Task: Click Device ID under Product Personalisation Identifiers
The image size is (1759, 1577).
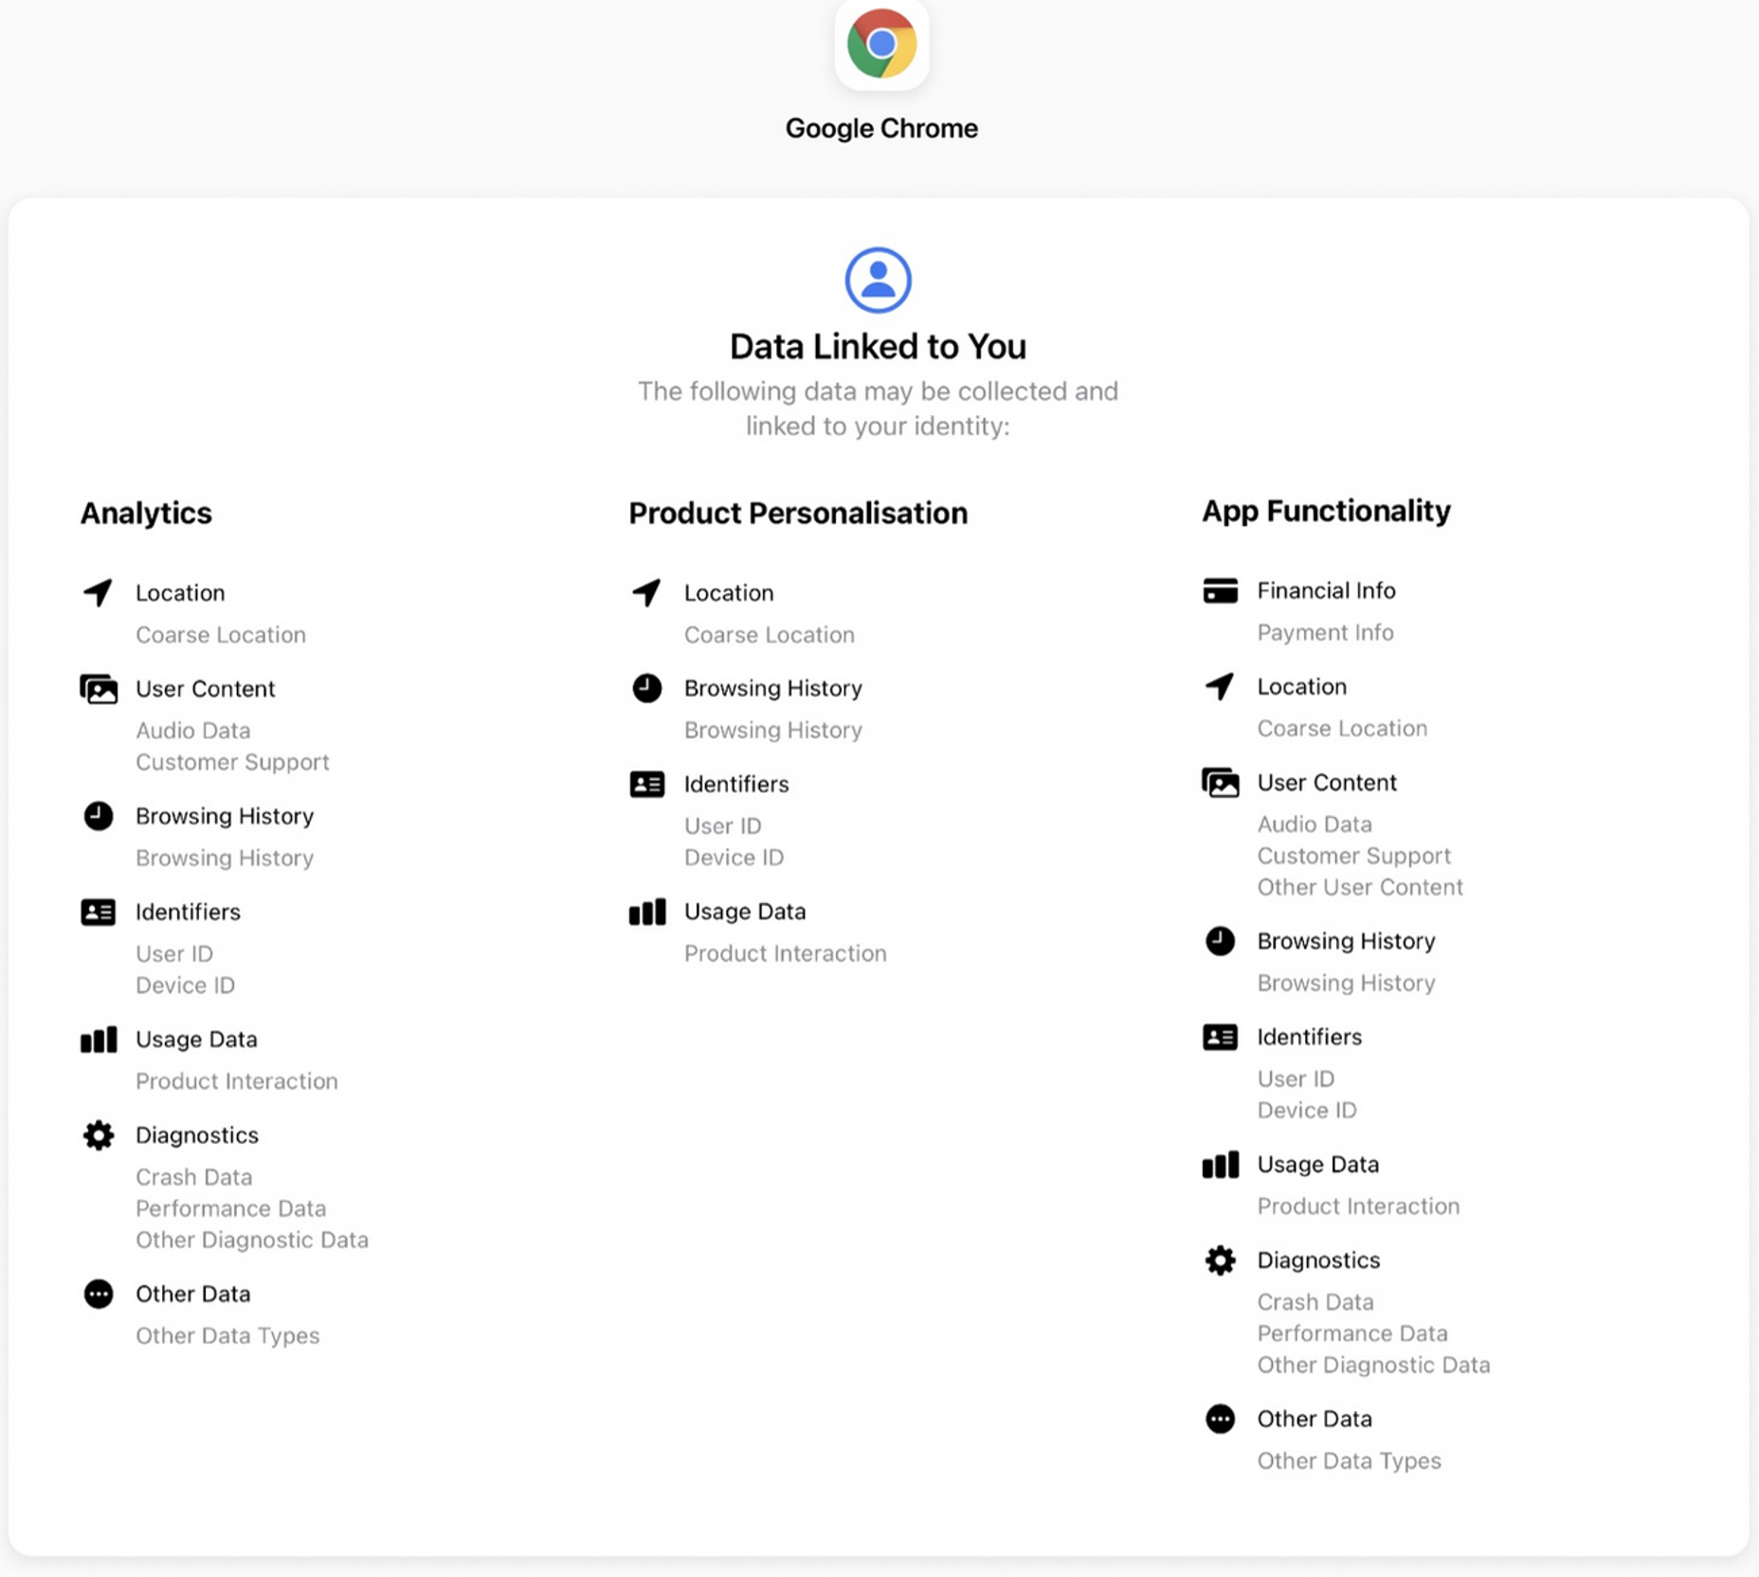Action: (734, 857)
